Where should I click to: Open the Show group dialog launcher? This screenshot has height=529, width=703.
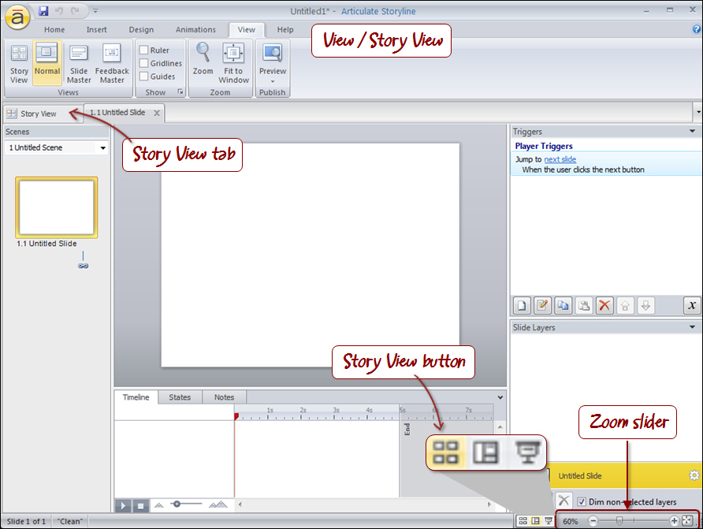click(x=180, y=91)
